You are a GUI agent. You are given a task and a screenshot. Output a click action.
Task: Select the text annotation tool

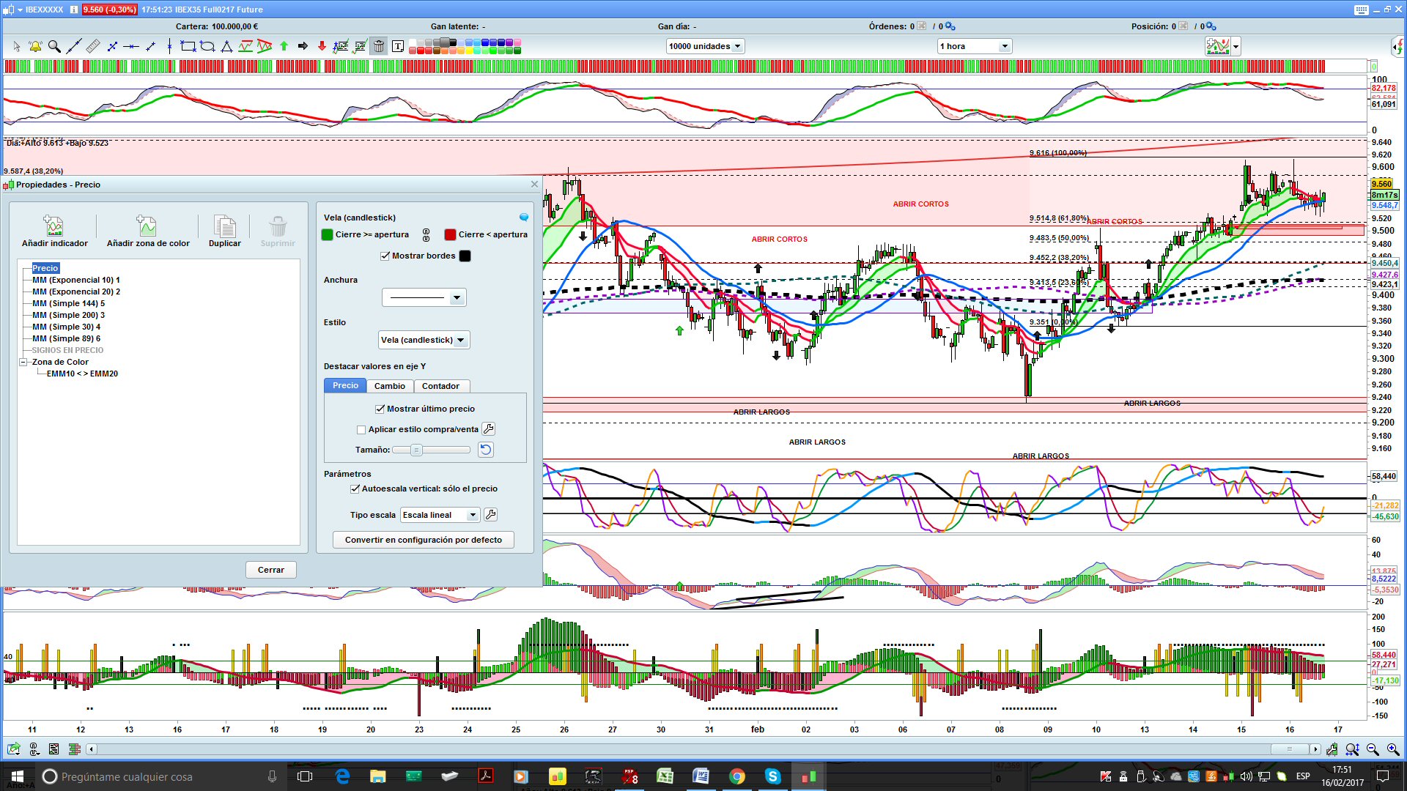pyautogui.click(x=398, y=46)
